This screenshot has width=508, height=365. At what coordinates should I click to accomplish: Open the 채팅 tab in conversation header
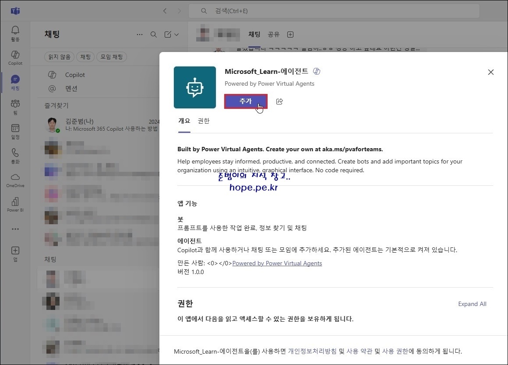[254, 34]
